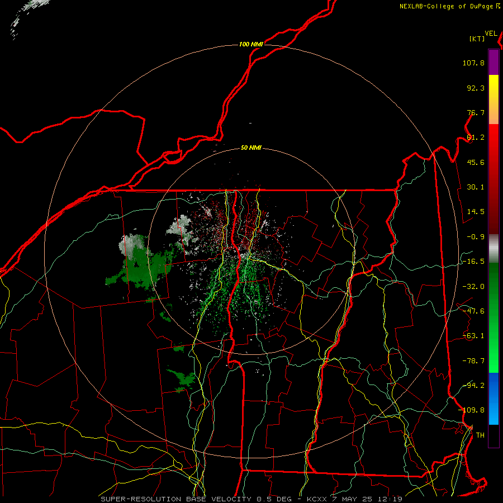Screen dimensions: 503x503
Task: Click the -94.2 value on velocity scale
Action: point(473,386)
